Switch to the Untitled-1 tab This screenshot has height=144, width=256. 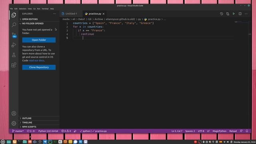(71, 14)
